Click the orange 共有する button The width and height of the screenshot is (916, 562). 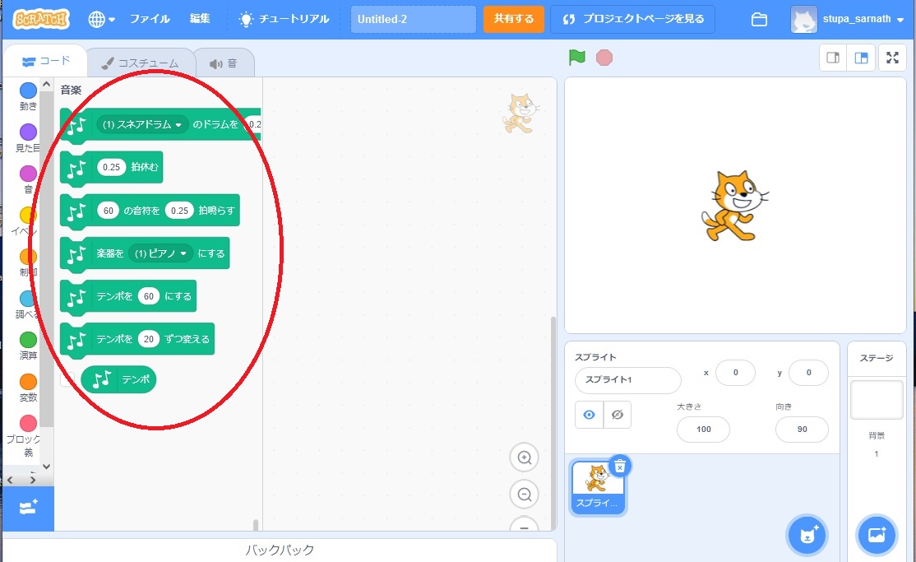coord(513,19)
